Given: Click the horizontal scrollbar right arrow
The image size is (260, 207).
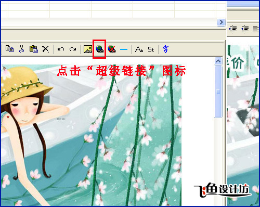Looking at the screenshot, I should 221,22.
